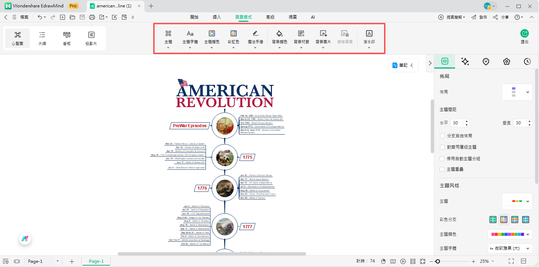Image resolution: width=539 pixels, height=267 pixels.
Task: Click the 魔法手繪 hand-drawn style icon
Action: click(255, 34)
